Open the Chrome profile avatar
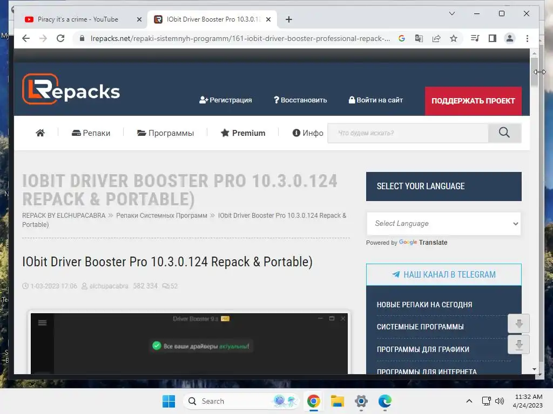Viewport: 553px width, 414px height. click(510, 38)
